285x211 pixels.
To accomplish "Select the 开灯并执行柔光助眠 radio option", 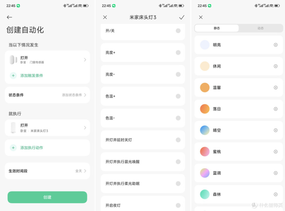I will pos(178,184).
